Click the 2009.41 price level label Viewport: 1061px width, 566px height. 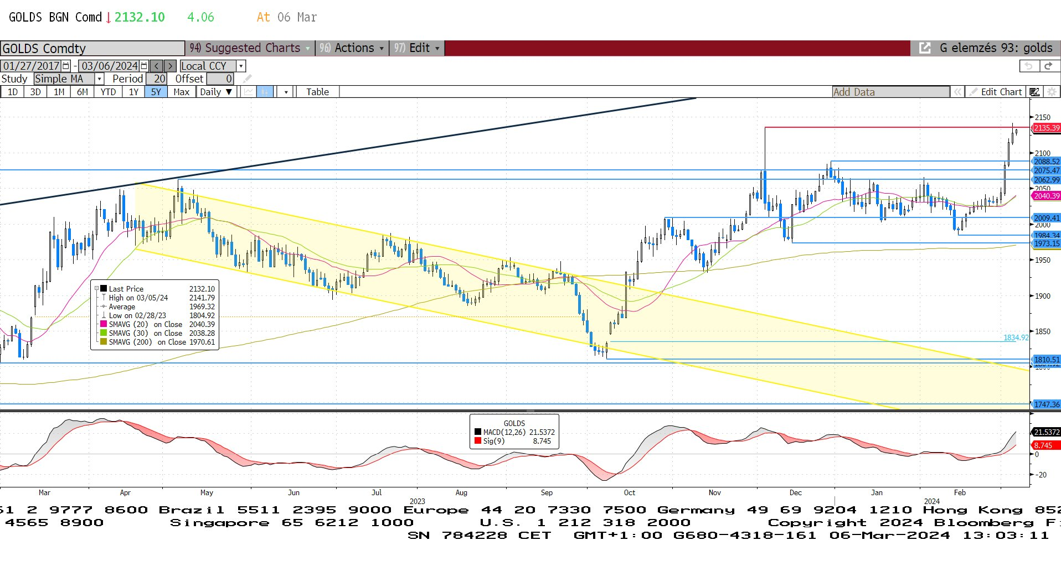pos(1046,218)
